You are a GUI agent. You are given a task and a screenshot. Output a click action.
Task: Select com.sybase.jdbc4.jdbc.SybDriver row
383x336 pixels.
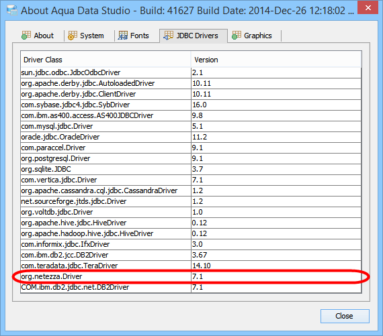(191, 105)
